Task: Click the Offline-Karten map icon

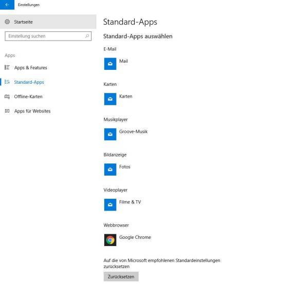Action: 7,97
